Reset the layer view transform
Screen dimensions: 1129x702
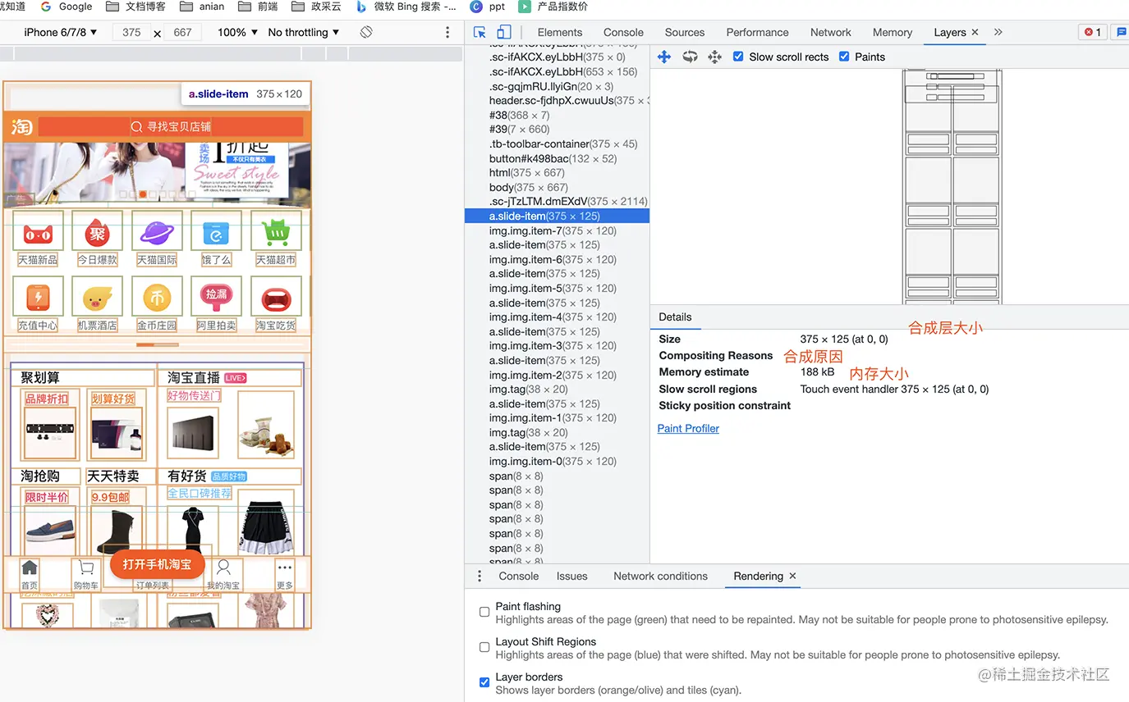click(x=714, y=57)
